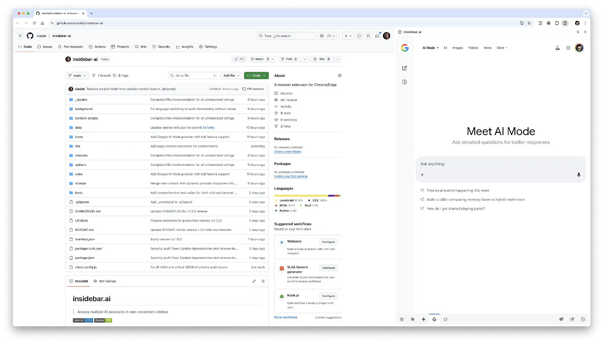Edit the README with pencil icon
Viewport: 603px width, 343px height.
click(x=254, y=281)
